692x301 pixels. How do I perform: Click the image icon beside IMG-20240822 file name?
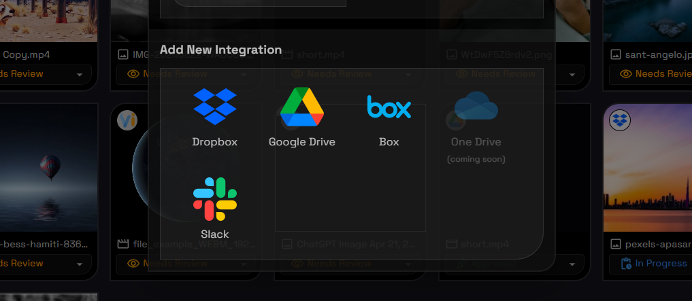[123, 54]
